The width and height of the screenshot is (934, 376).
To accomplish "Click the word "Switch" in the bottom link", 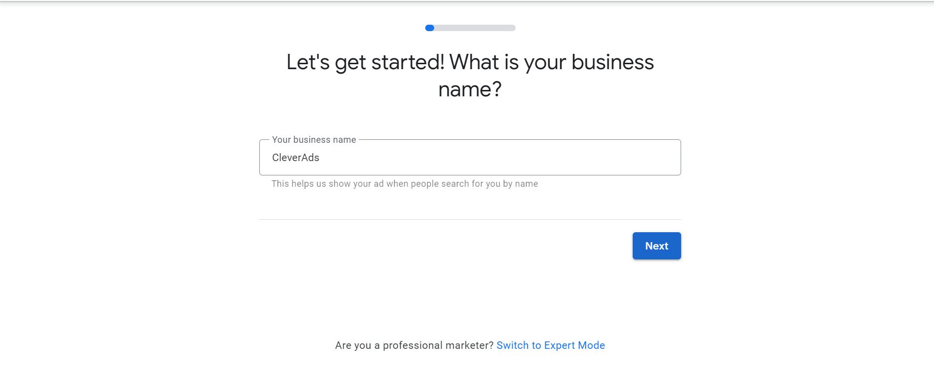I will coord(512,345).
